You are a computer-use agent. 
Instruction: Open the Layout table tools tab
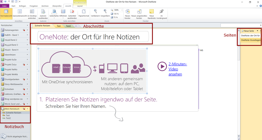point(80,6)
